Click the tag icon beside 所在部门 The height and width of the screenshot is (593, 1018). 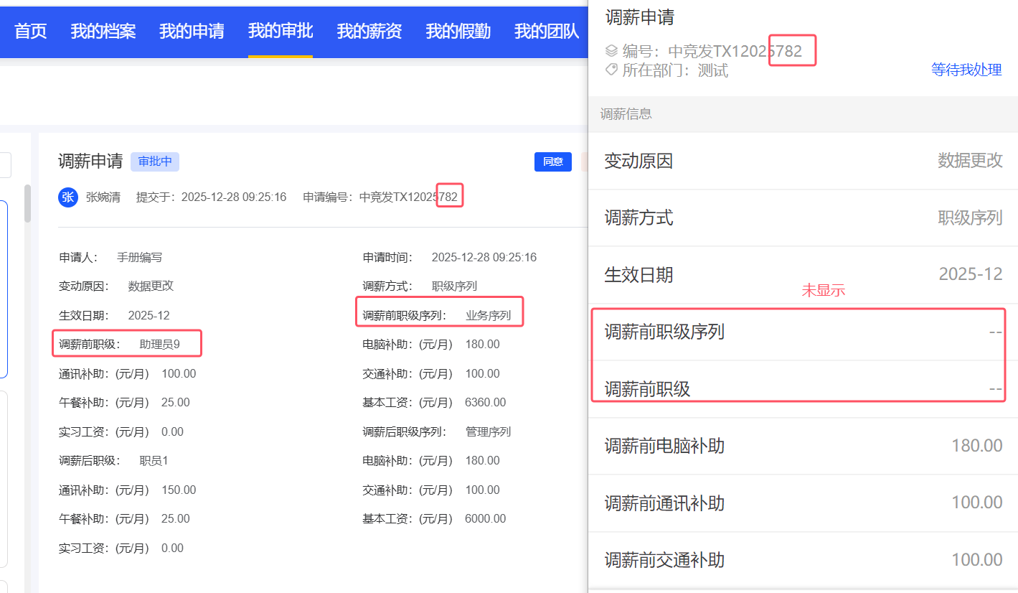[x=611, y=70]
